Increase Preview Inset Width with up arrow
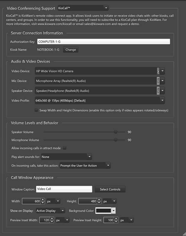The image size is (186, 236). [x=52, y=219]
